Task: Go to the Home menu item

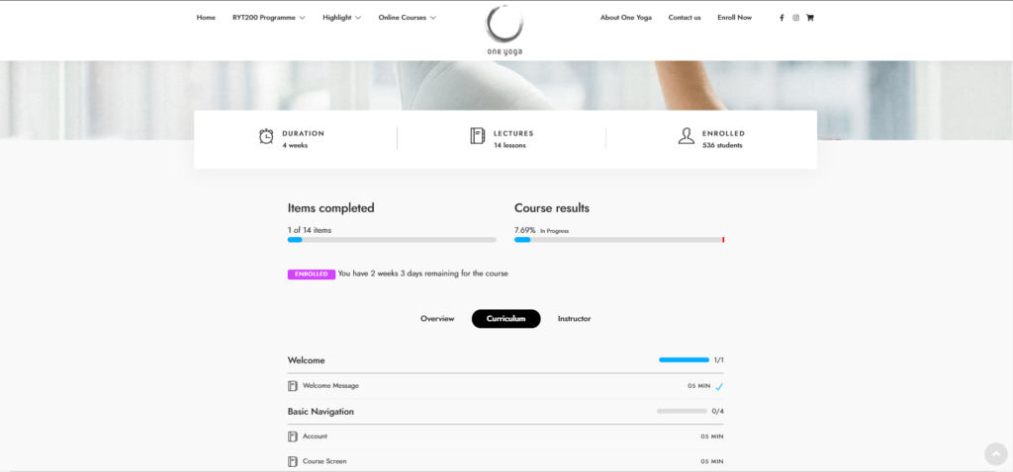Action: (206, 18)
